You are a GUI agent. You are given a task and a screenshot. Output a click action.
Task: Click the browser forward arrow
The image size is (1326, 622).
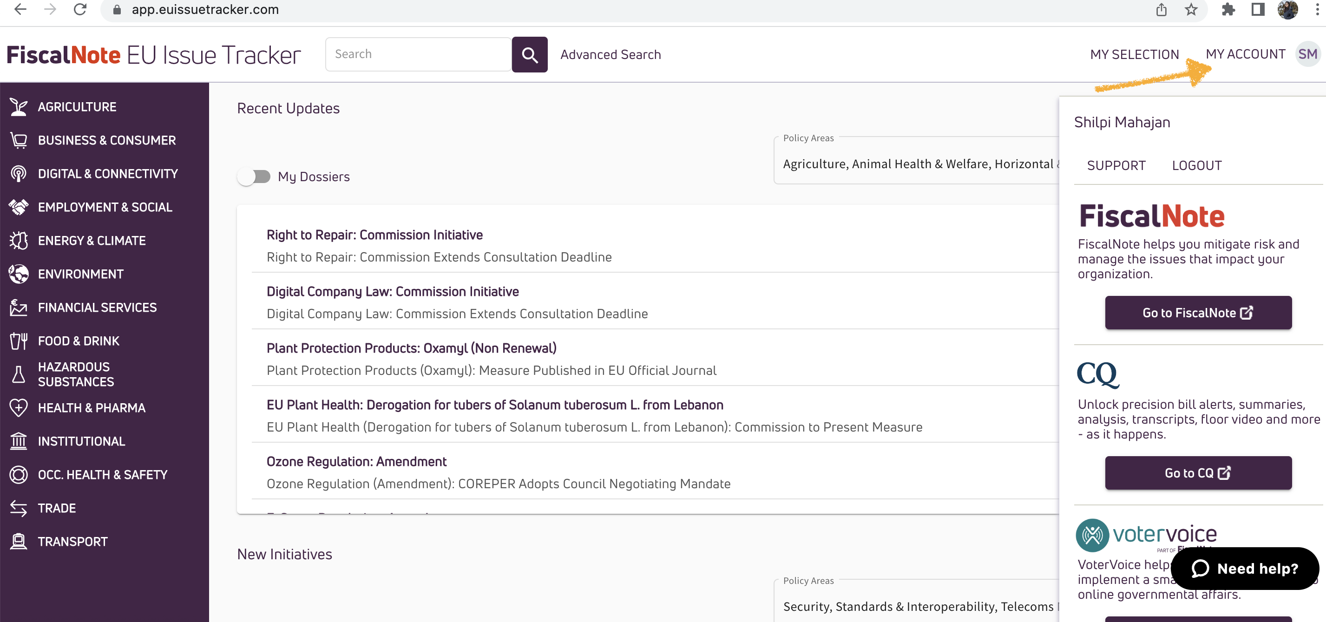50,9
